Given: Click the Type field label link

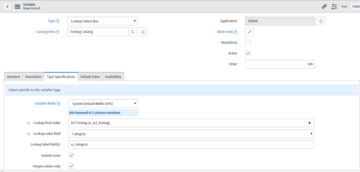Looking at the screenshot, I should (51, 21).
